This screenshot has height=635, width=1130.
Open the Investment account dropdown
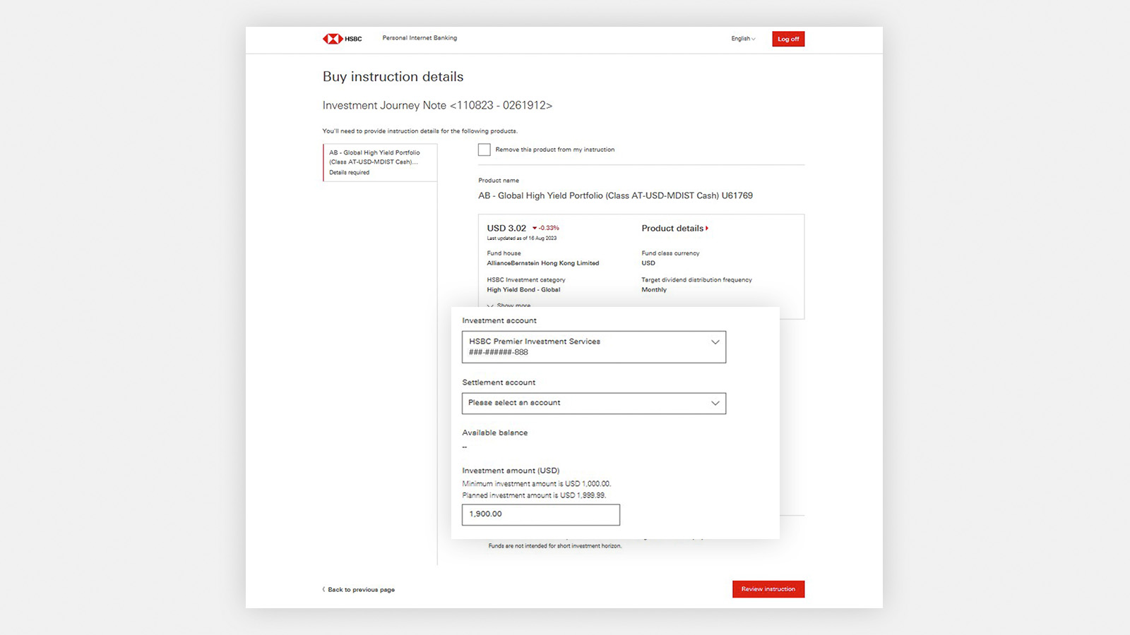[594, 347]
